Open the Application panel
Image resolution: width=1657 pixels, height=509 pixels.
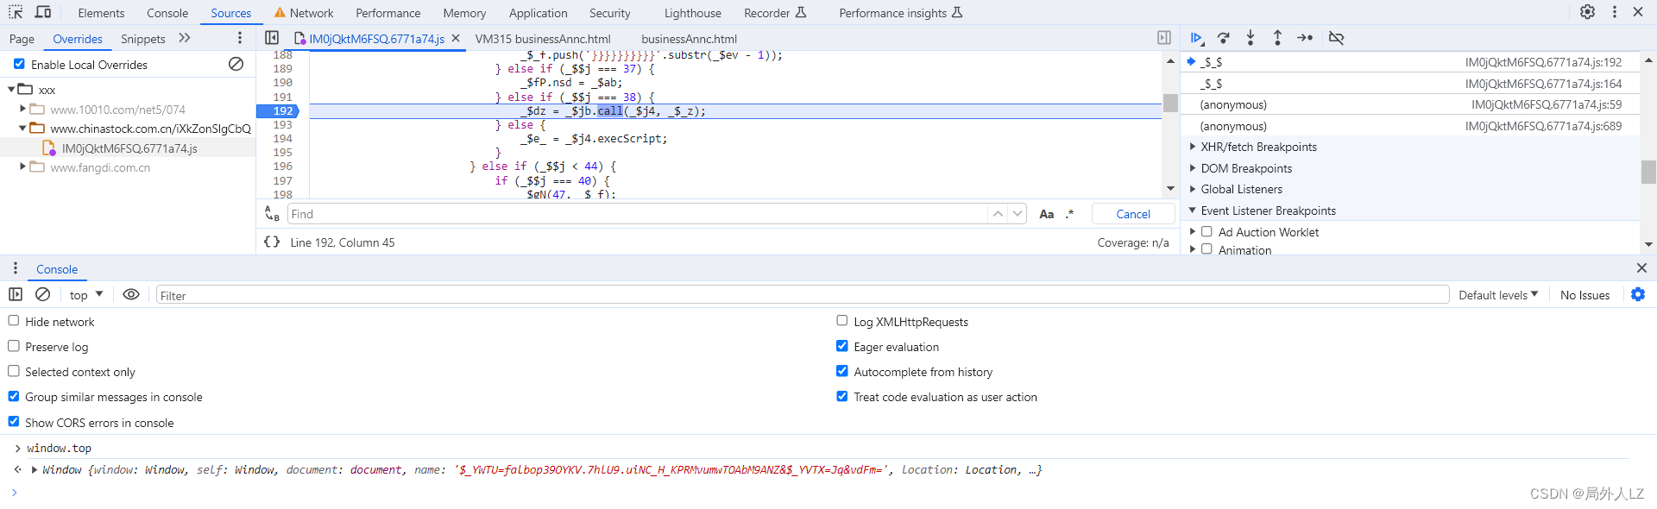pos(538,13)
